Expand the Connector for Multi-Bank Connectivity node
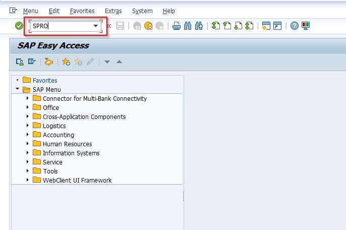Image resolution: width=346 pixels, height=230 pixels. (x=27, y=98)
